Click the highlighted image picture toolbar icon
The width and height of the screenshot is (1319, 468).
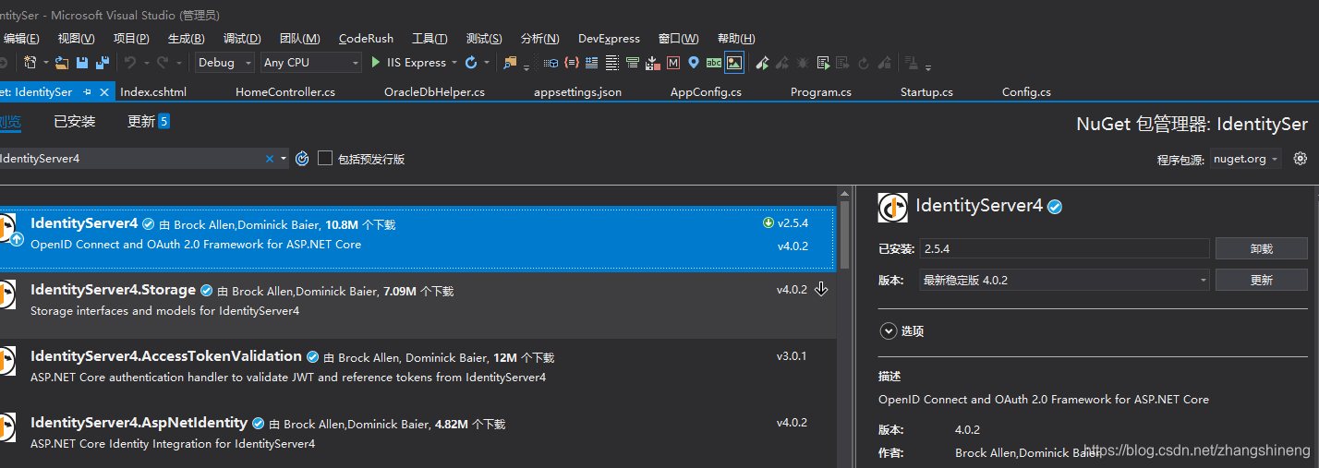click(x=734, y=63)
